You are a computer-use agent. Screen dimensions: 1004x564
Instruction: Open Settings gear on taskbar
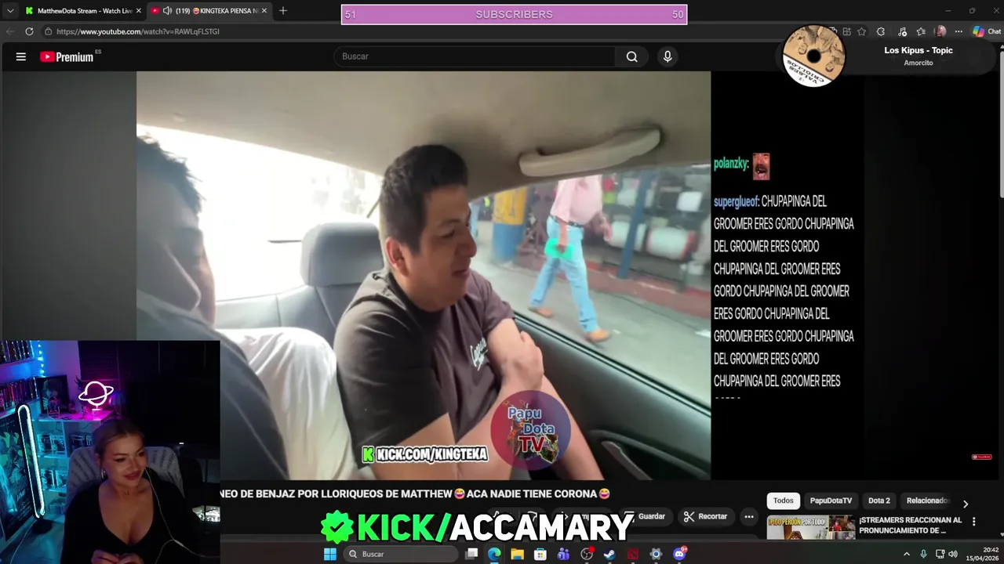click(656, 554)
